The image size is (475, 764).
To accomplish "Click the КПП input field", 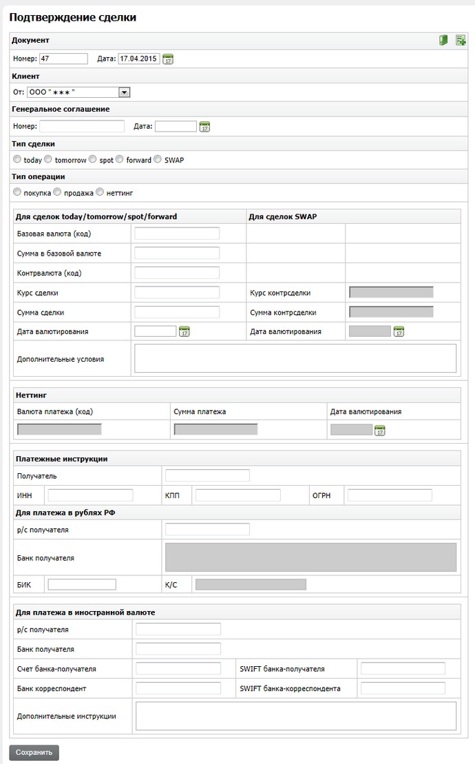I will [238, 495].
